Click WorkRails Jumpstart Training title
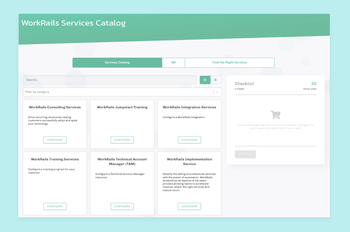The width and height of the screenshot is (350, 232). [122, 107]
